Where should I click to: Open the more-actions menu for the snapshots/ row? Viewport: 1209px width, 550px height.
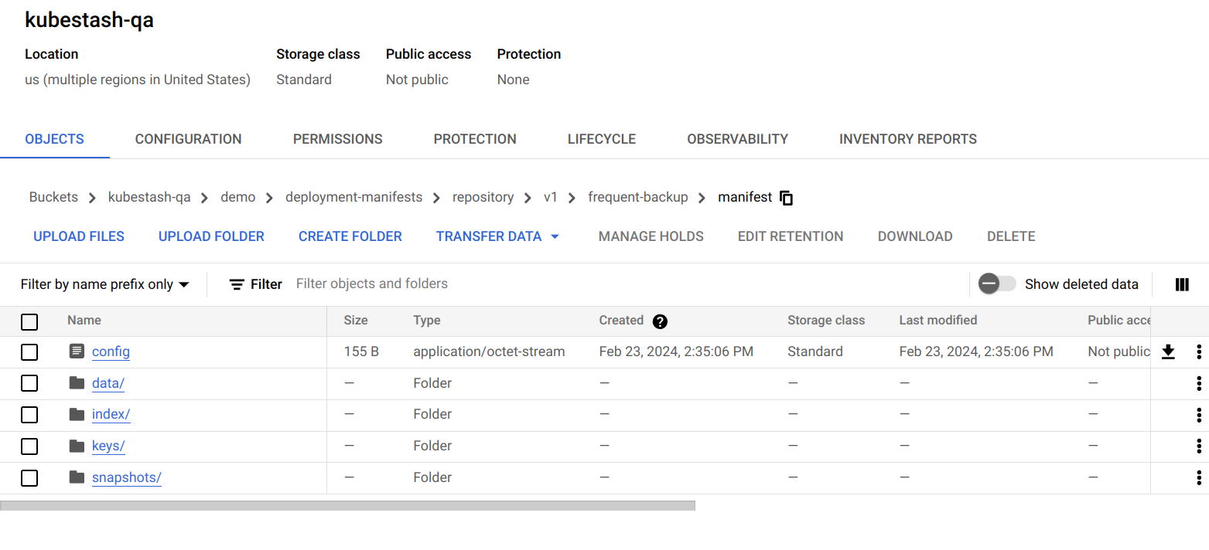(x=1199, y=477)
